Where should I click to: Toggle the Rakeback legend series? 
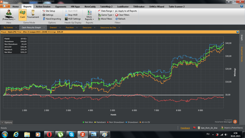100,122
